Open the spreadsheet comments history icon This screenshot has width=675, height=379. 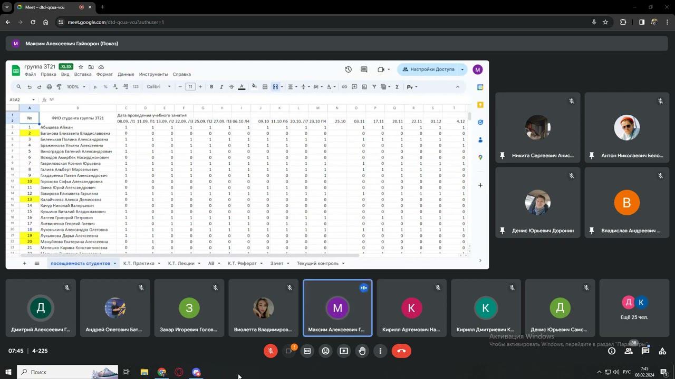364,69
